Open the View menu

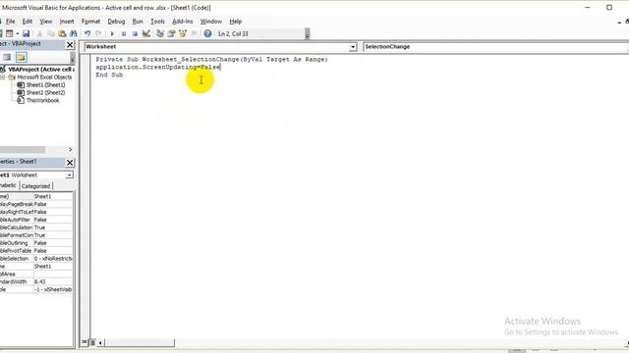[46, 22]
